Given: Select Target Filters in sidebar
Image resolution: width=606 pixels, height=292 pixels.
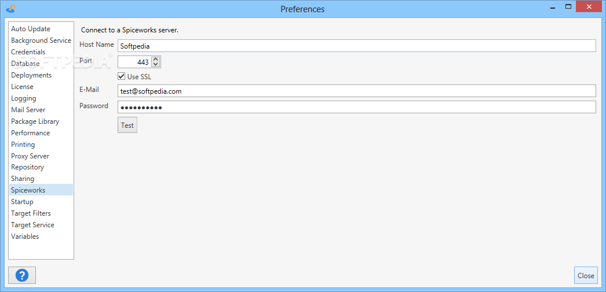Looking at the screenshot, I should click(41, 213).
